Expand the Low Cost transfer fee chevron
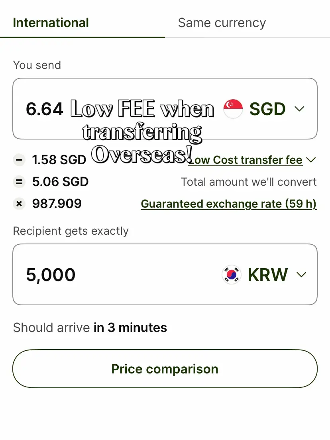The width and height of the screenshot is (330, 440). [x=311, y=160]
